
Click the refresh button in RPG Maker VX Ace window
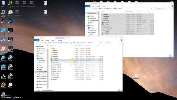pos(152,9)
